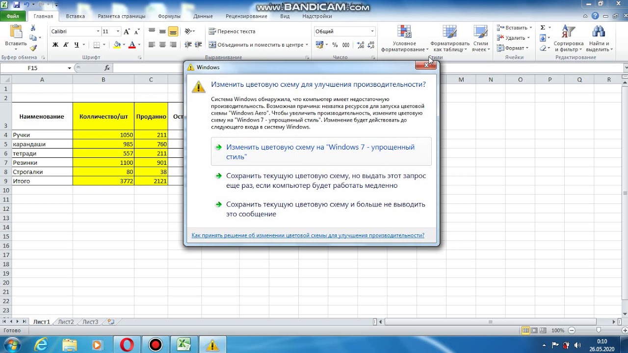This screenshot has width=628, height=353.
Task: Click the Format Painter brush icon
Action: 33,48
